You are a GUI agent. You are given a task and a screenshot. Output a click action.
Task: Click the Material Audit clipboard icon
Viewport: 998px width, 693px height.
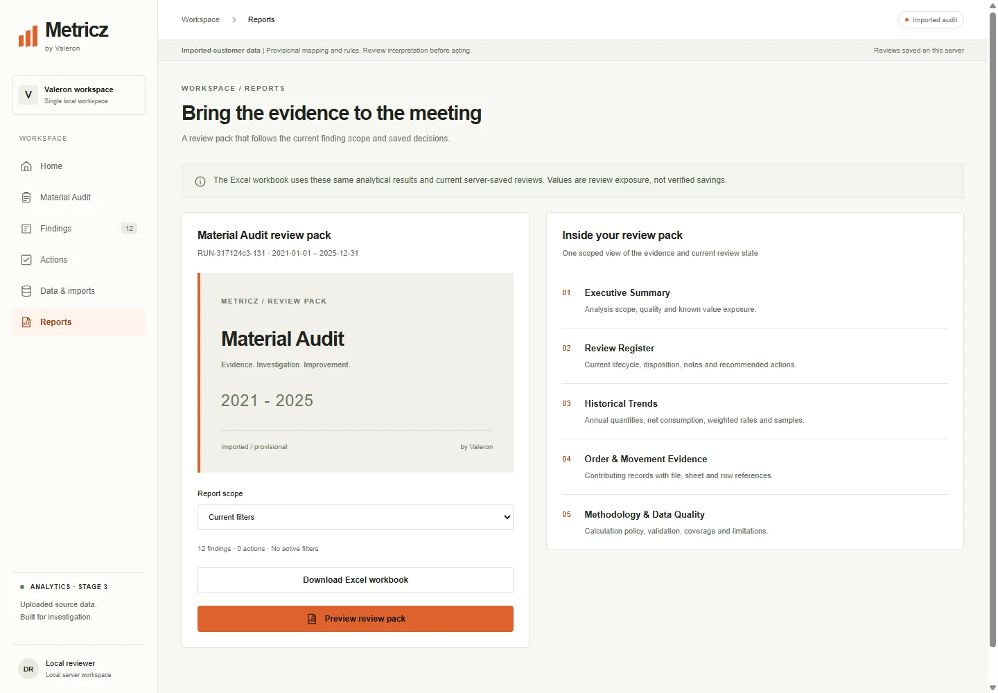coord(26,198)
